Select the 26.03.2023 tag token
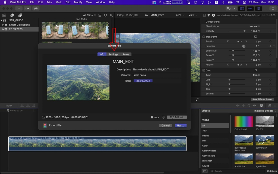Screen dimensions: 278x174 pyautogui.click(x=143, y=80)
